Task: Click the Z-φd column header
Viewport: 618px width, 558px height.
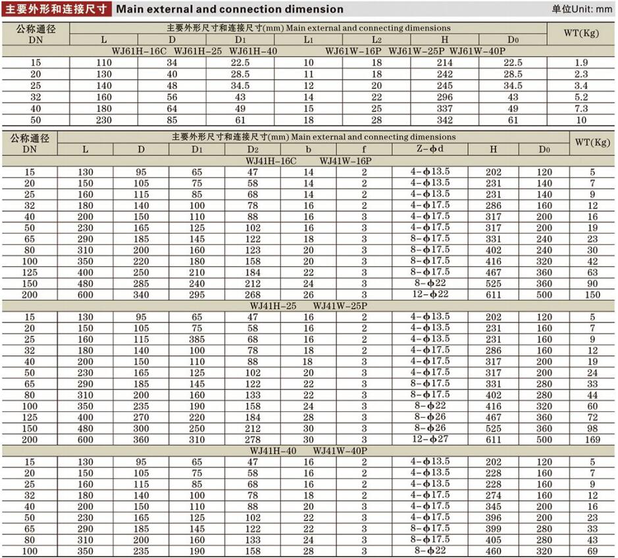Action: click(430, 149)
